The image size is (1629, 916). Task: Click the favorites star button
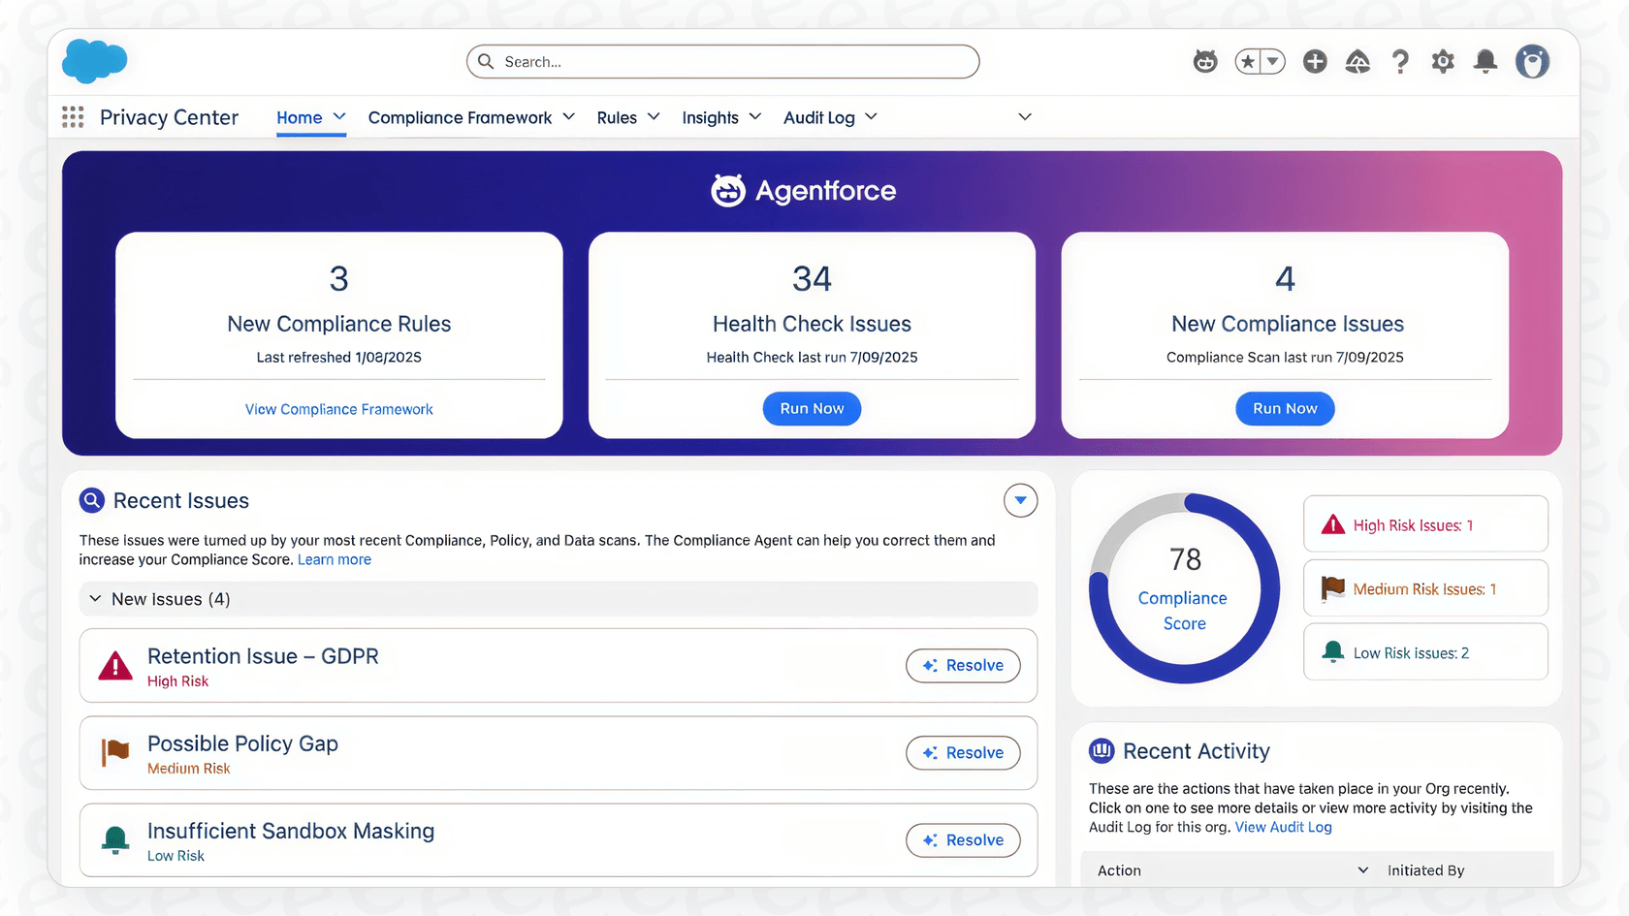[x=1247, y=61]
